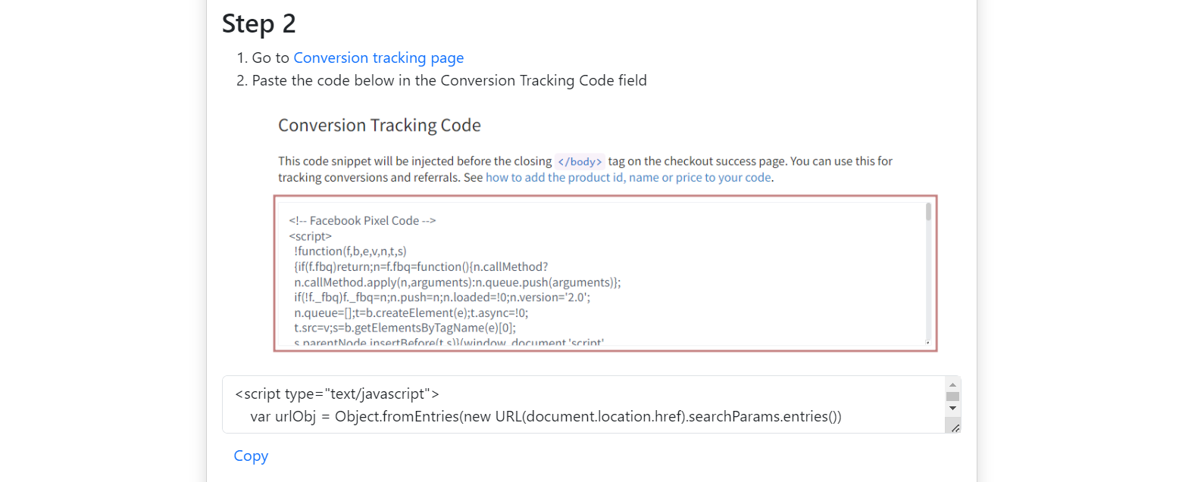The image size is (1182, 482).
Task: Click the 'Conversion Tracking Code' heading in the screenshot
Action: 379,125
